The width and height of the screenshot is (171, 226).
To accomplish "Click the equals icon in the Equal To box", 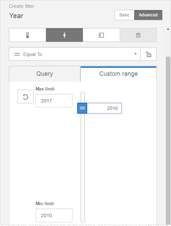I will pyautogui.click(x=17, y=54).
